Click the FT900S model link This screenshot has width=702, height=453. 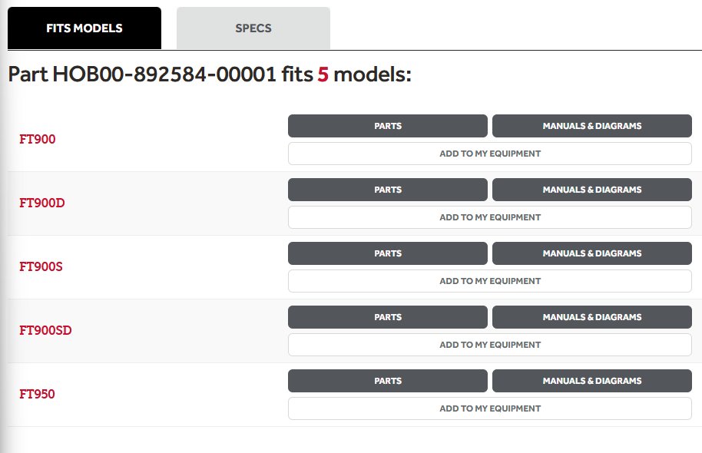[x=41, y=267]
